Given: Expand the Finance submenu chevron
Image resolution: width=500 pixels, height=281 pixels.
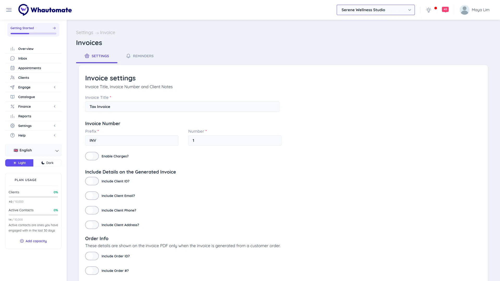Looking at the screenshot, I should tap(55, 107).
